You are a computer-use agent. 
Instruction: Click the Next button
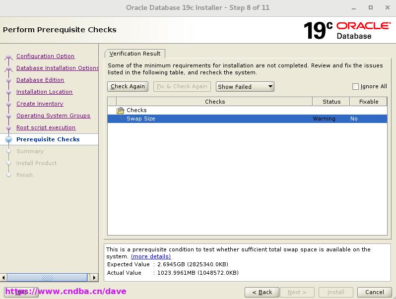[297, 292]
